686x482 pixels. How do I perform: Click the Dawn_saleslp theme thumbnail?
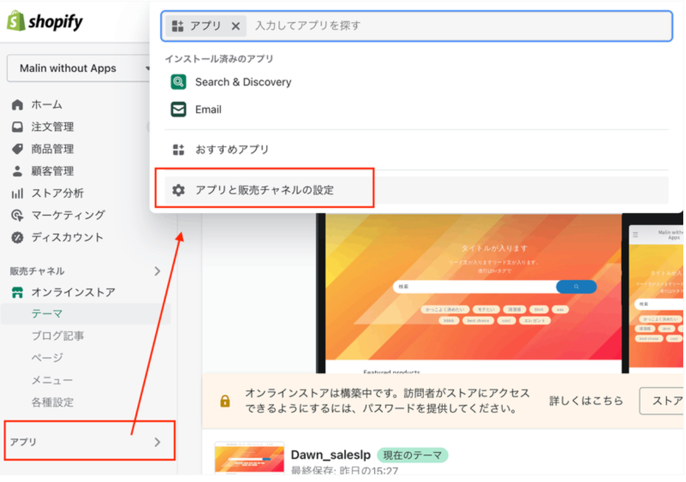click(x=249, y=458)
